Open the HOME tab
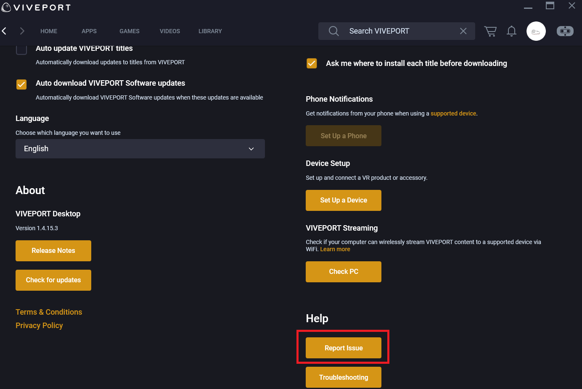The width and height of the screenshot is (582, 389). [49, 31]
